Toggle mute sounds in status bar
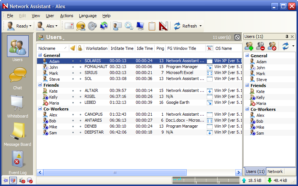Viewport: 298px width, 186px height. [22, 181]
